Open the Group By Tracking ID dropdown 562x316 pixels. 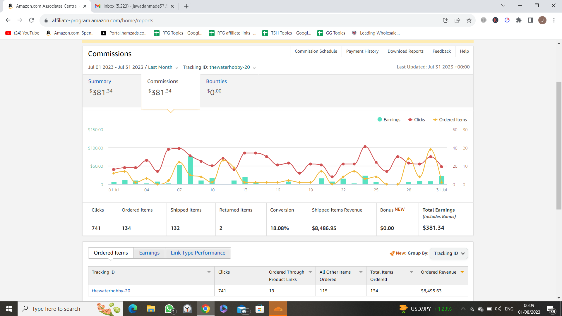point(449,253)
